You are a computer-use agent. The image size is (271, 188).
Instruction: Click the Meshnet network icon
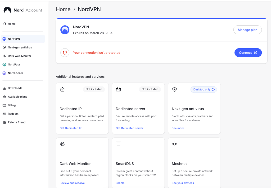pyautogui.click(x=174, y=144)
